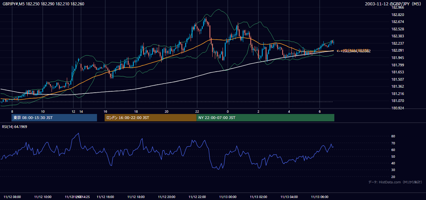Click the 11/12 16:00 bottom time label
This screenshot has width=426, height=200.
tap(105, 197)
